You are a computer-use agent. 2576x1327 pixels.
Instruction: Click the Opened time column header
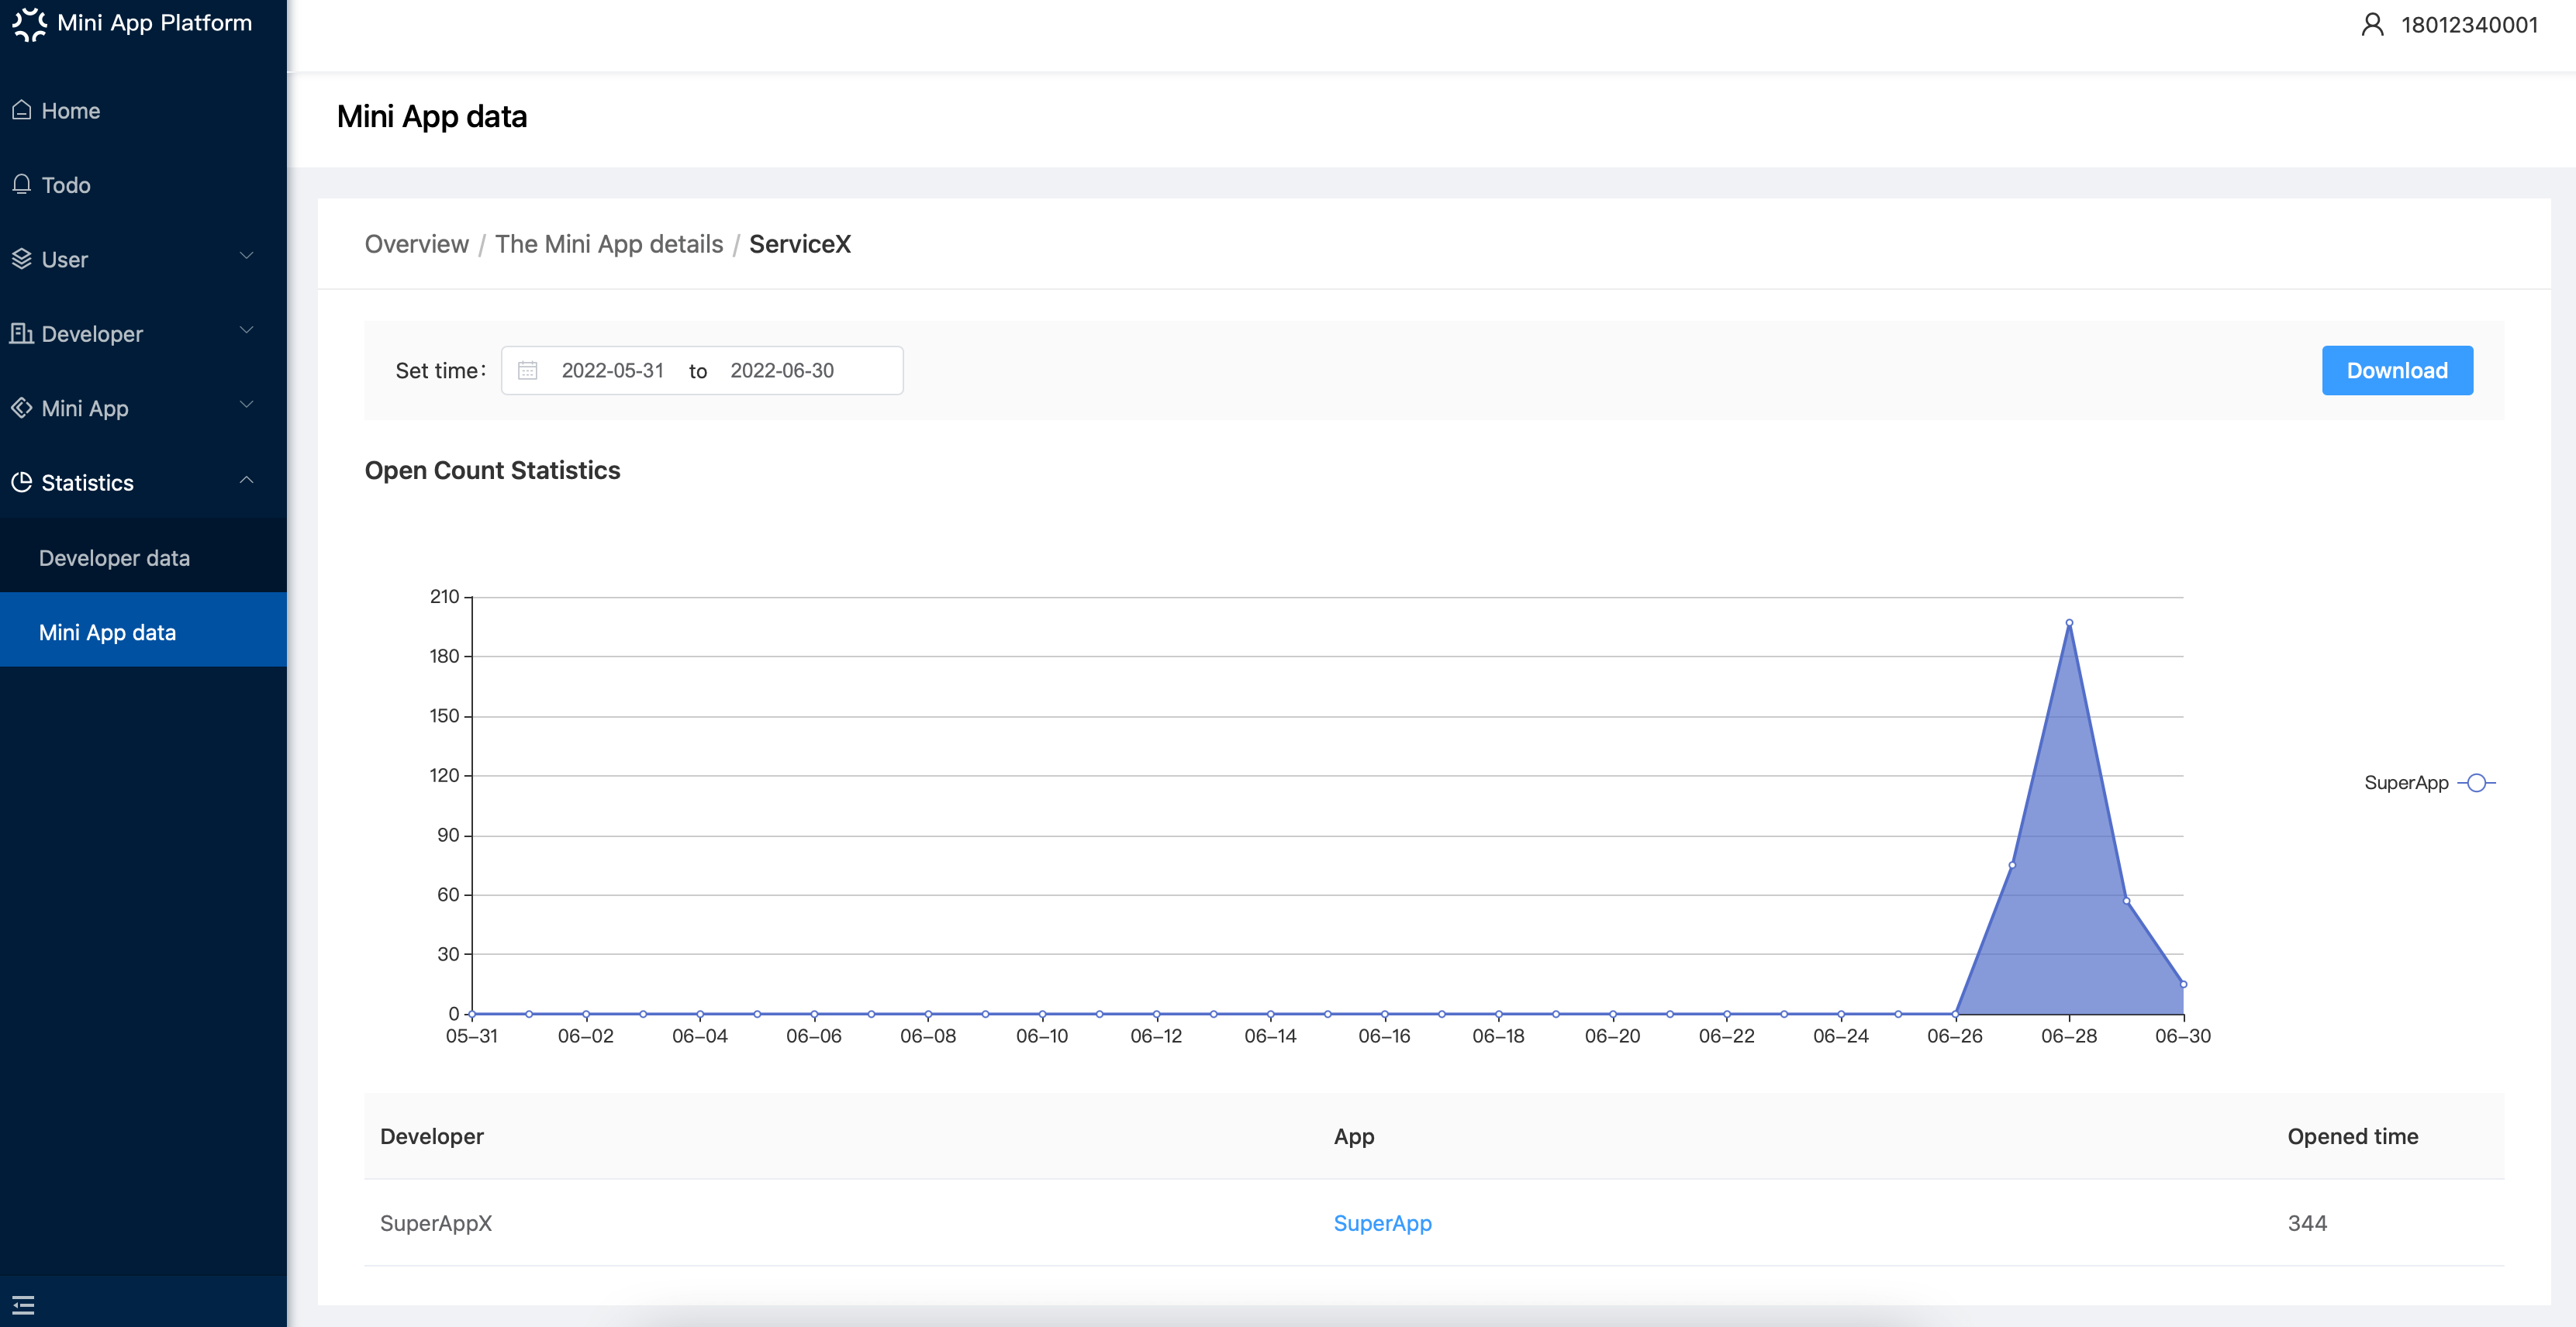2352,1136
